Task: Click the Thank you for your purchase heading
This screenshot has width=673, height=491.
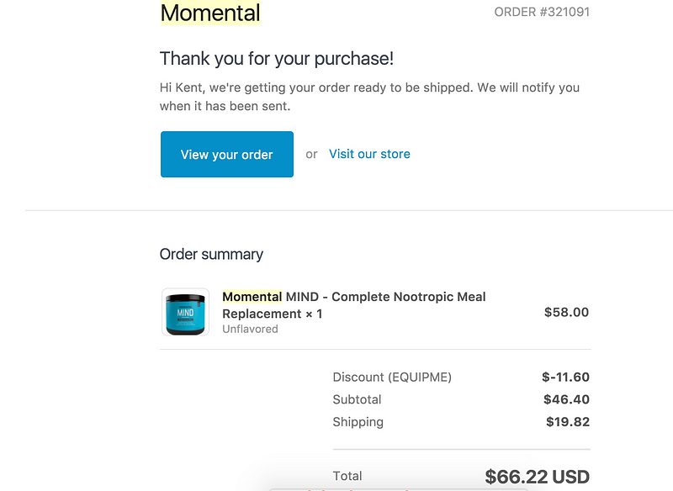Action: tap(277, 59)
